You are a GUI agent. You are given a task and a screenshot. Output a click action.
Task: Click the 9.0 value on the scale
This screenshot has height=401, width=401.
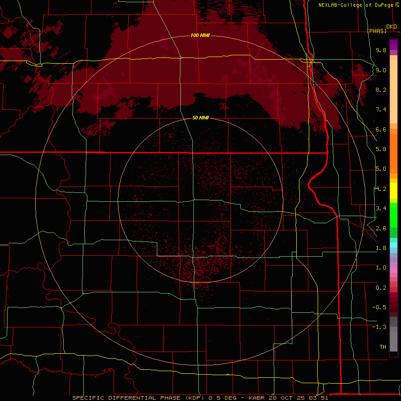(381, 70)
